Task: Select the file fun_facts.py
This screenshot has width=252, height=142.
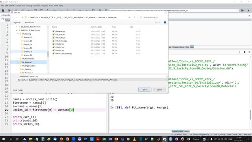Action: click(x=60, y=35)
